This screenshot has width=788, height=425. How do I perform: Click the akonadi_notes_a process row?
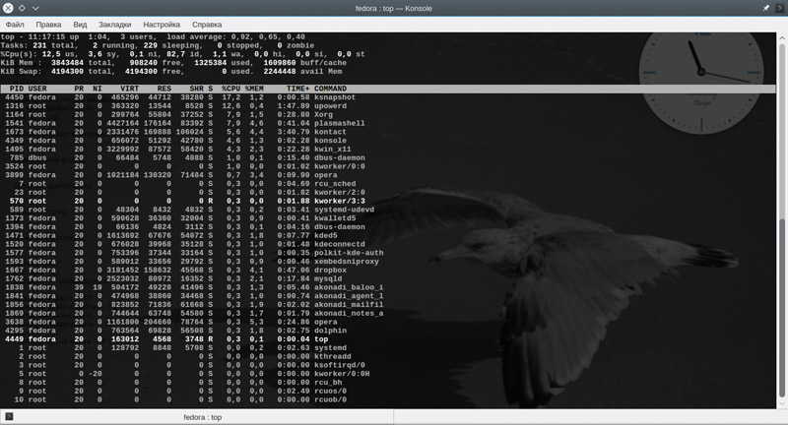194,313
